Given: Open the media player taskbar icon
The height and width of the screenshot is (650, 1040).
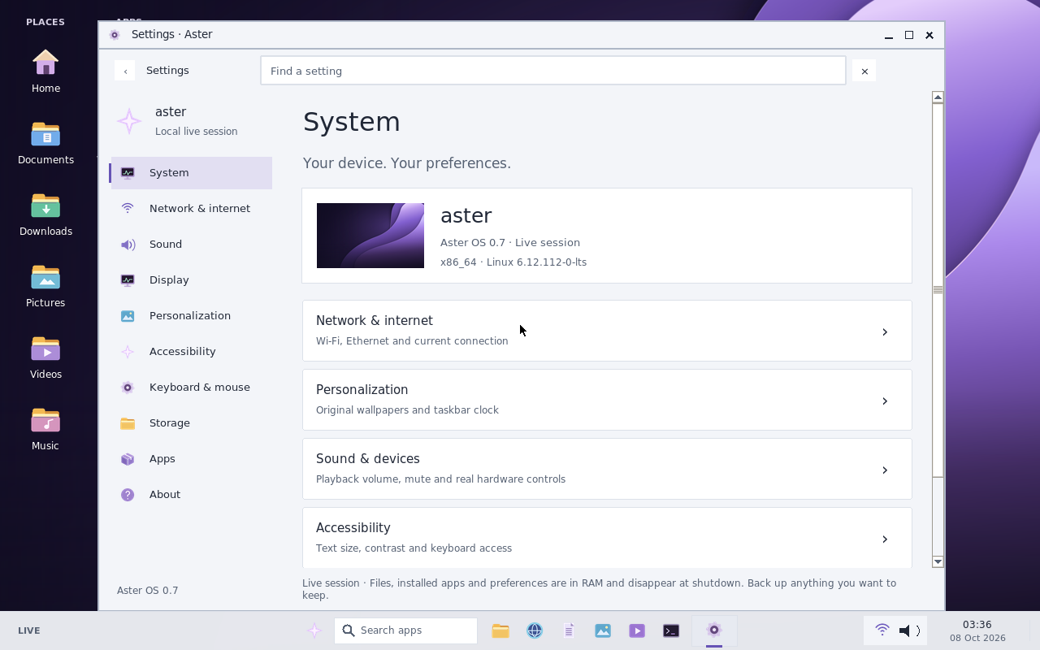Looking at the screenshot, I should (637, 630).
